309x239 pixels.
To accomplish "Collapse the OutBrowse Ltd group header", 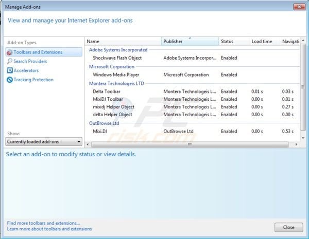I will click(x=104, y=123).
